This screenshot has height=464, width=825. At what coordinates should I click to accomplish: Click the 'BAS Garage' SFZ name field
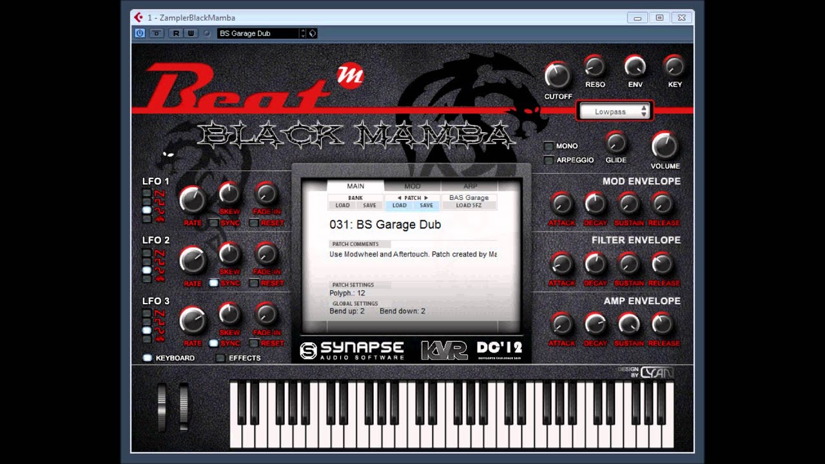point(469,198)
